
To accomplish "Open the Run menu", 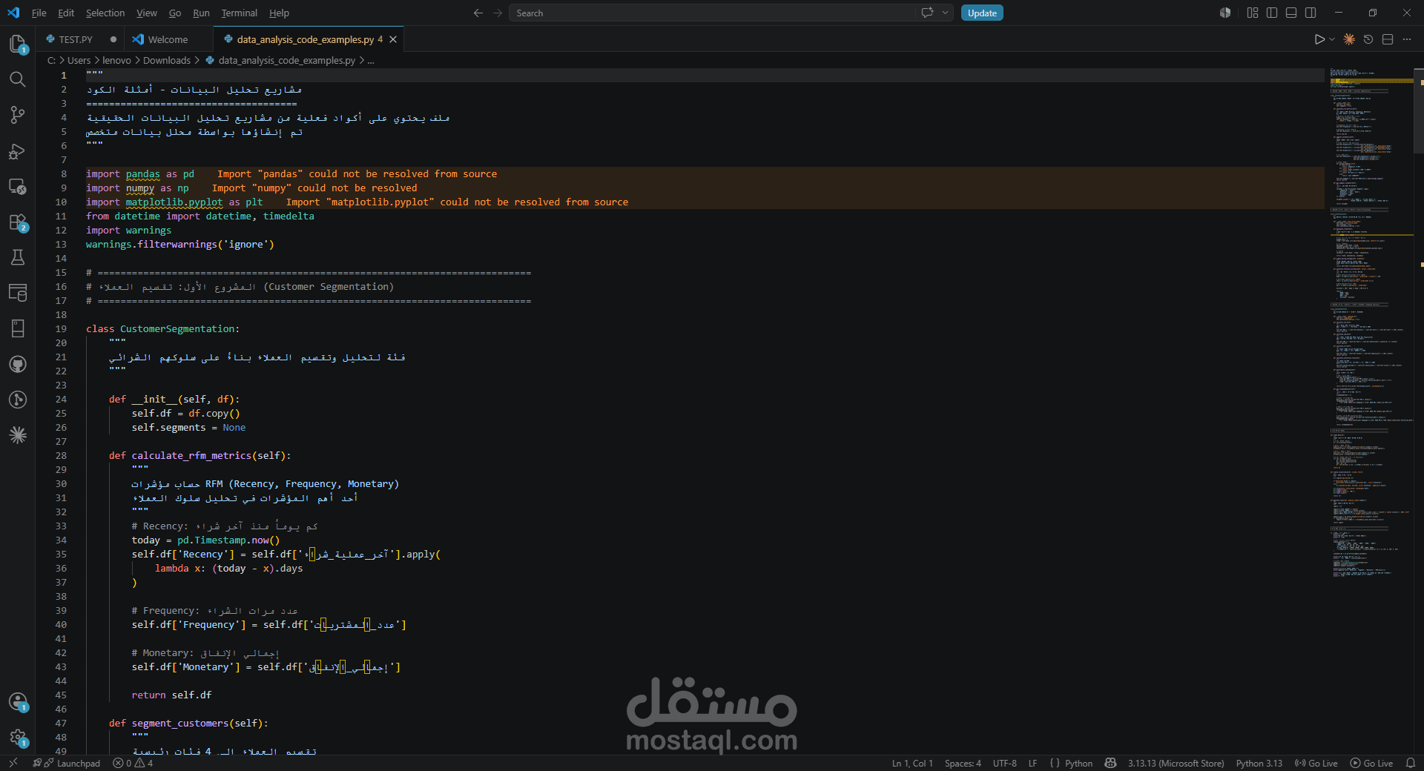I will [201, 13].
